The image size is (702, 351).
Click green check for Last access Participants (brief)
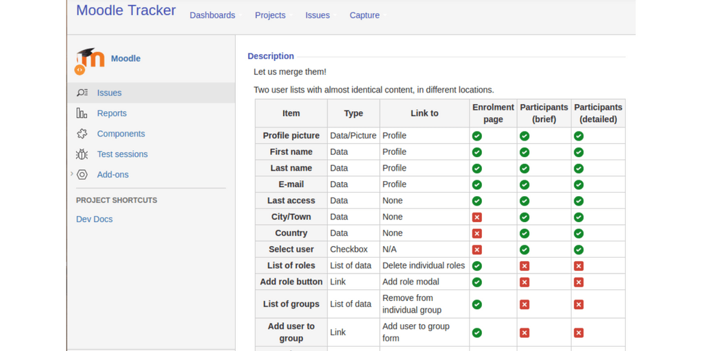pos(524,201)
